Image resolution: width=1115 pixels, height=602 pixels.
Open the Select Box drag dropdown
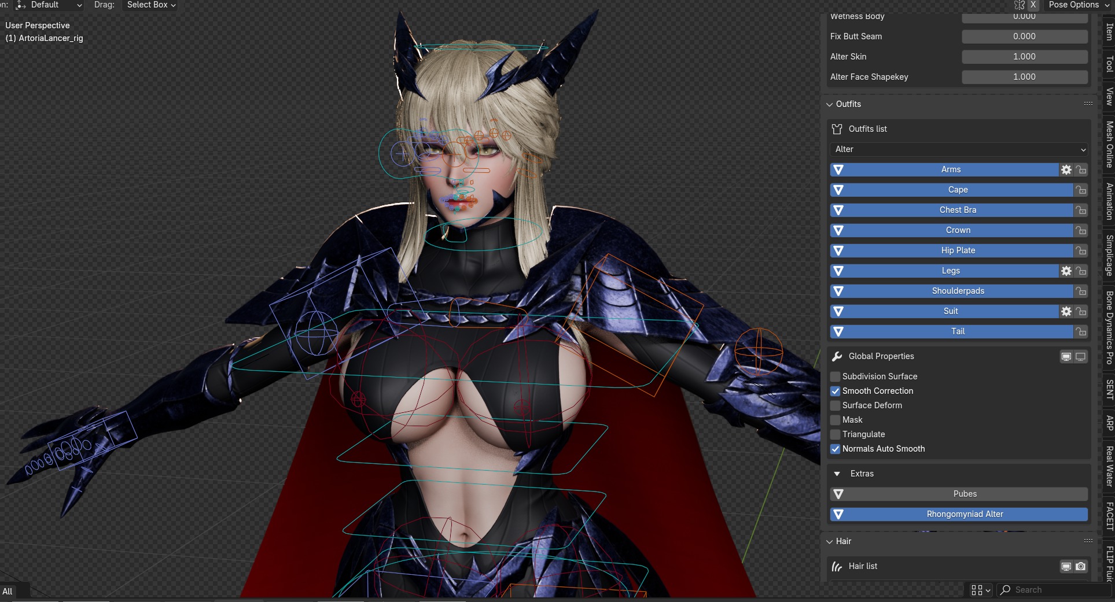coord(150,5)
